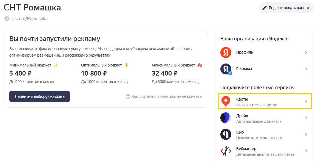Click the red Карты map pin icon

click(x=226, y=101)
